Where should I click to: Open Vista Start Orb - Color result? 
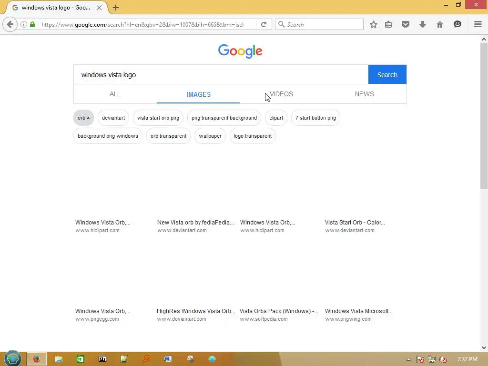coord(355,223)
